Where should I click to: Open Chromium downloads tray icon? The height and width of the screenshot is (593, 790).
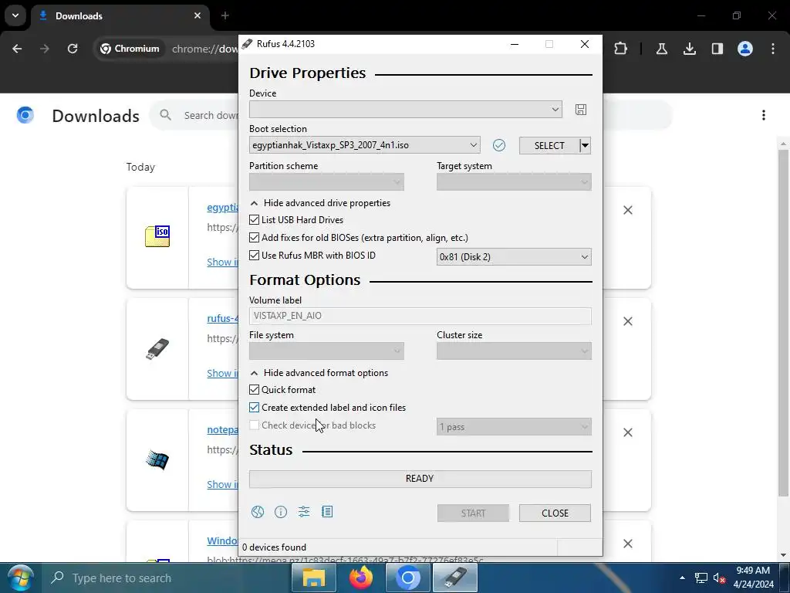[689, 49]
